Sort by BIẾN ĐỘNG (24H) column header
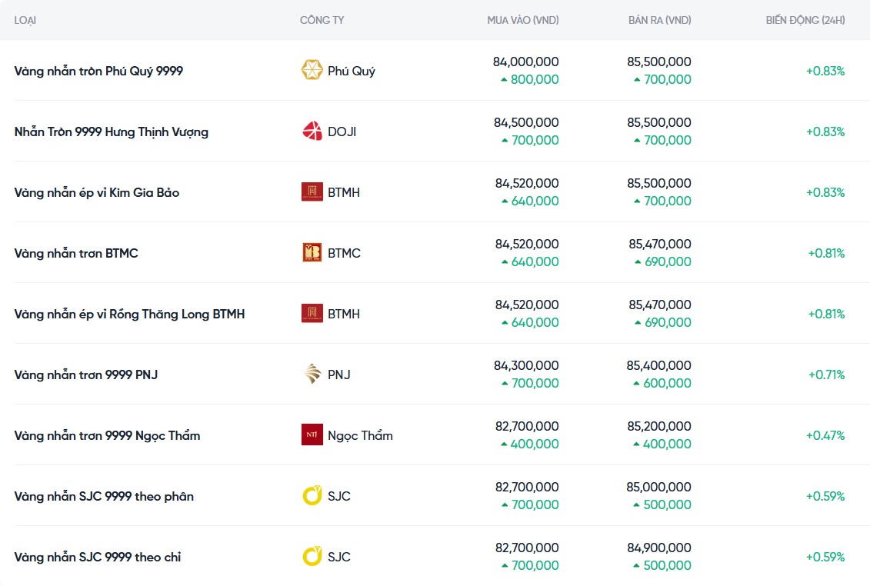Image resolution: width=870 pixels, height=586 pixels. [x=805, y=20]
